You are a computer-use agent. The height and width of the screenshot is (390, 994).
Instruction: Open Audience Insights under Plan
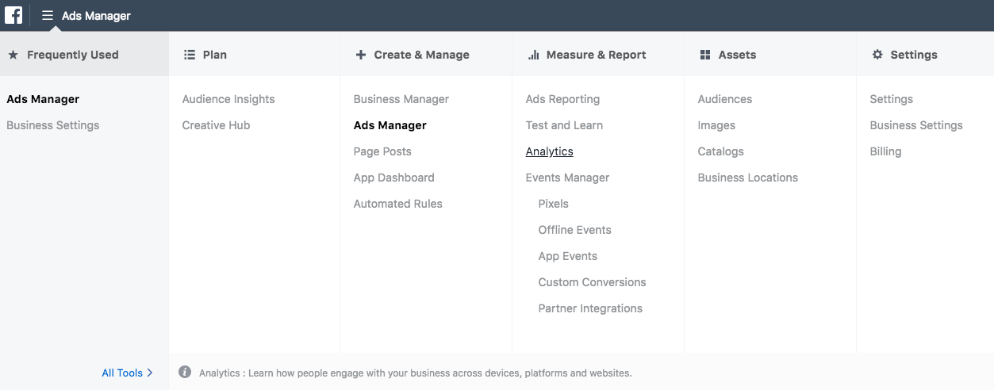pyautogui.click(x=228, y=99)
